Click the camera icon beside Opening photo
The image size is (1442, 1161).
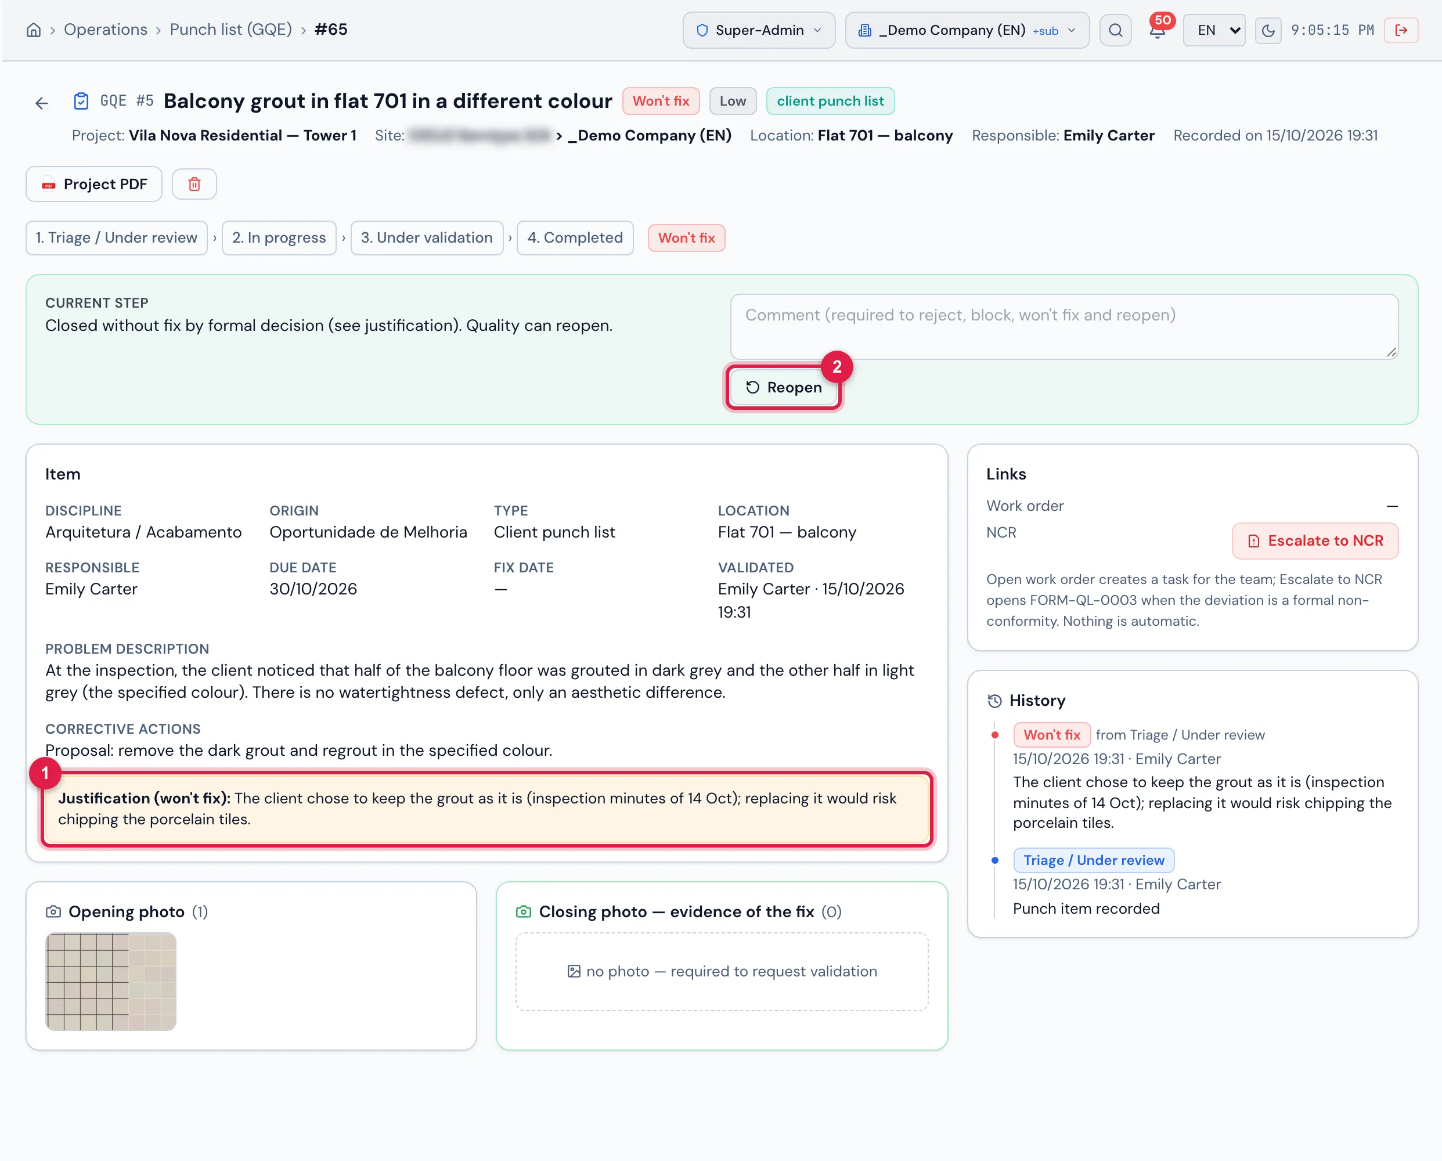tap(53, 911)
